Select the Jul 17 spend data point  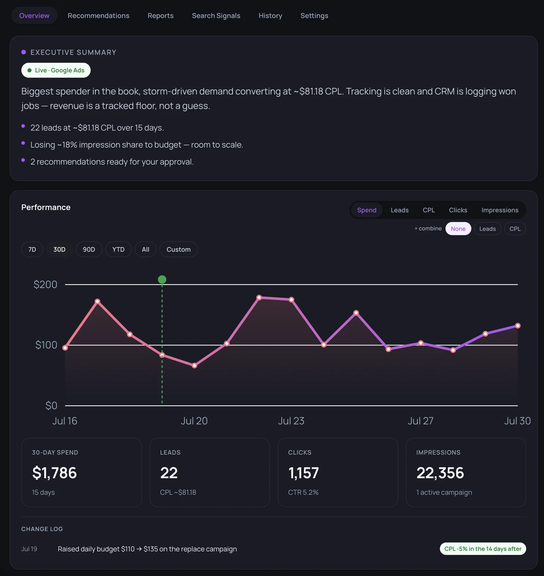[98, 301]
